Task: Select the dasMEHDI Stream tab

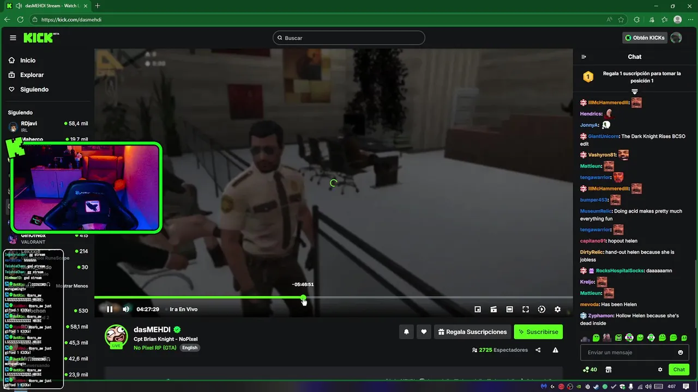Action: point(46,5)
